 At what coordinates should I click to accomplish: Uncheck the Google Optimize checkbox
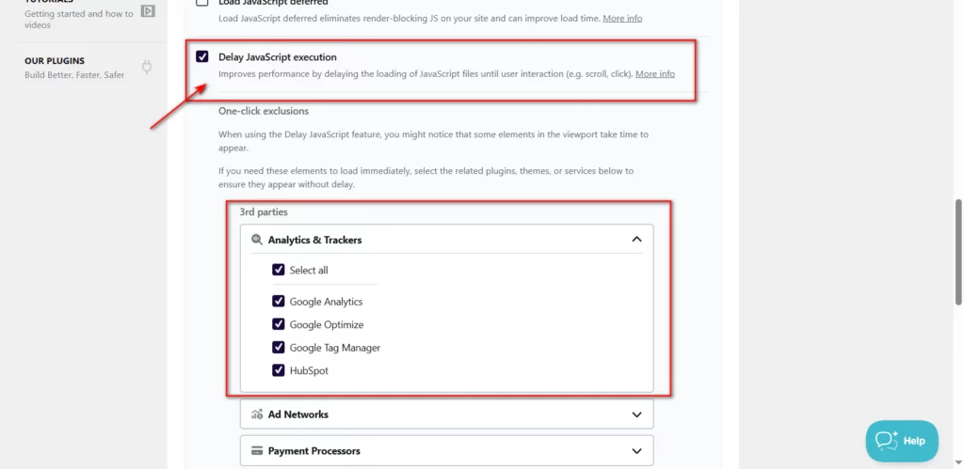(279, 324)
